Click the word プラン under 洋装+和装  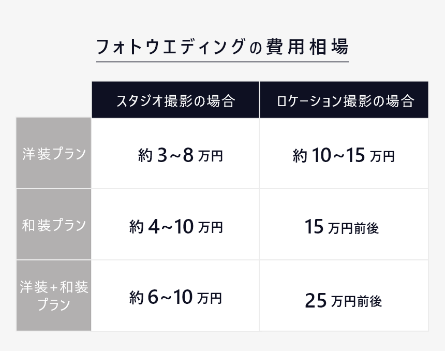(x=54, y=304)
